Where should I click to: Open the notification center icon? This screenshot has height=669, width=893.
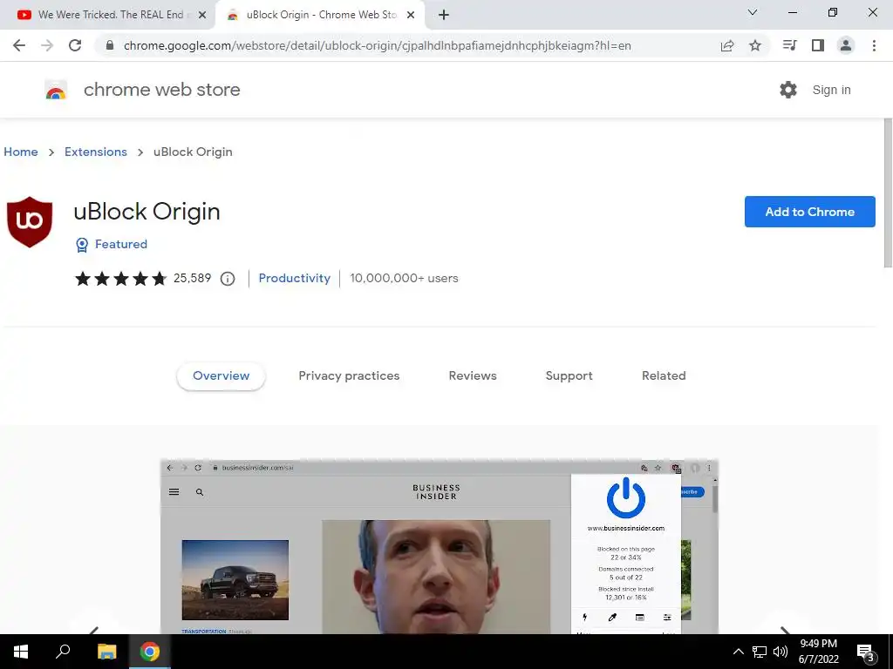tap(866, 652)
